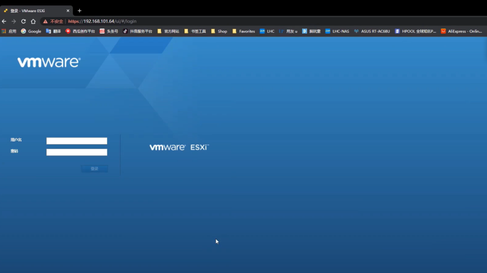Click the browser back arrow
The height and width of the screenshot is (273, 487).
click(4, 22)
